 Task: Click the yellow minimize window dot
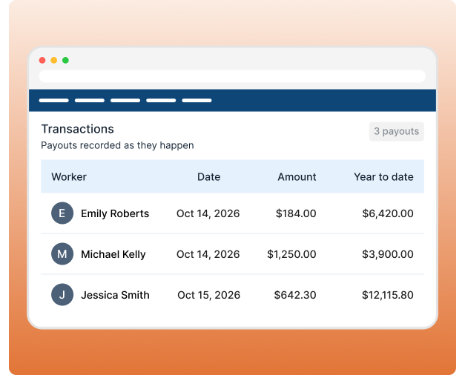[53, 61]
